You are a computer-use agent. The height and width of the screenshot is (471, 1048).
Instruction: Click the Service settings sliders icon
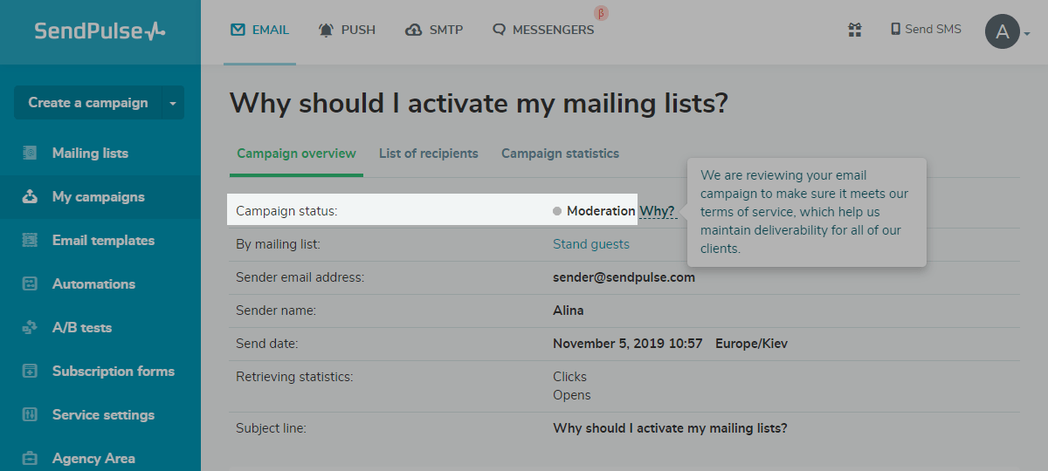tap(31, 415)
